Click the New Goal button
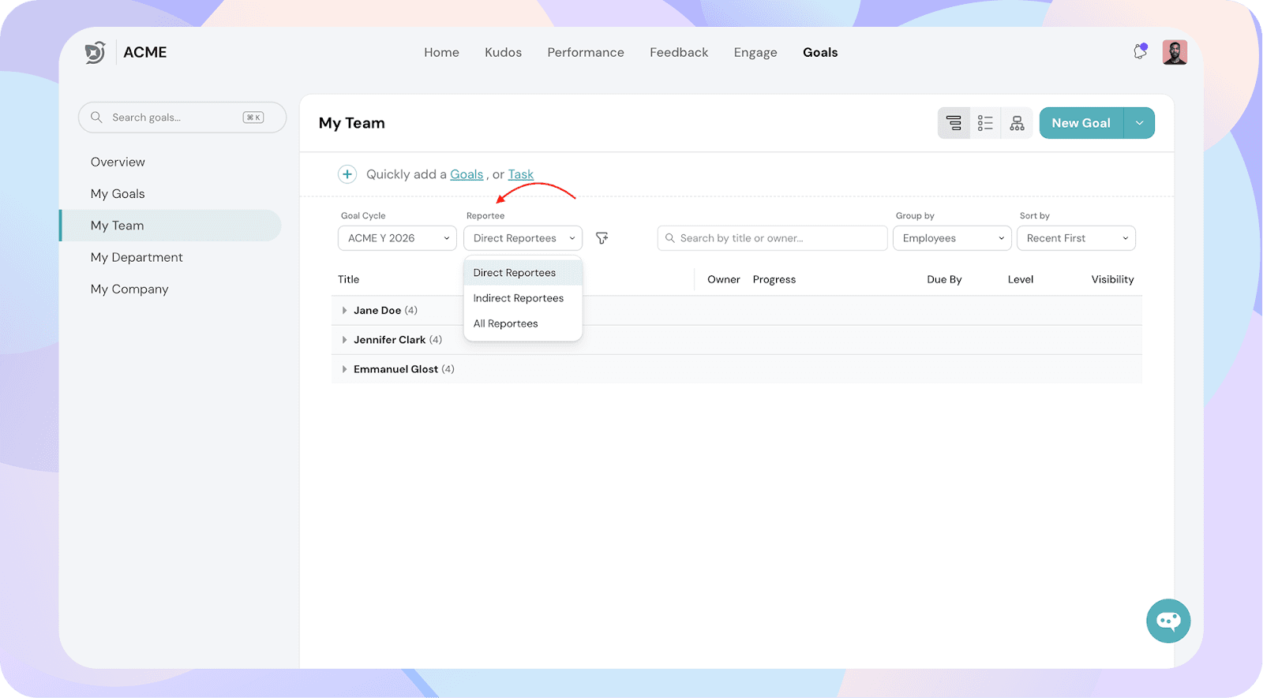This screenshot has width=1263, height=698. coord(1081,123)
